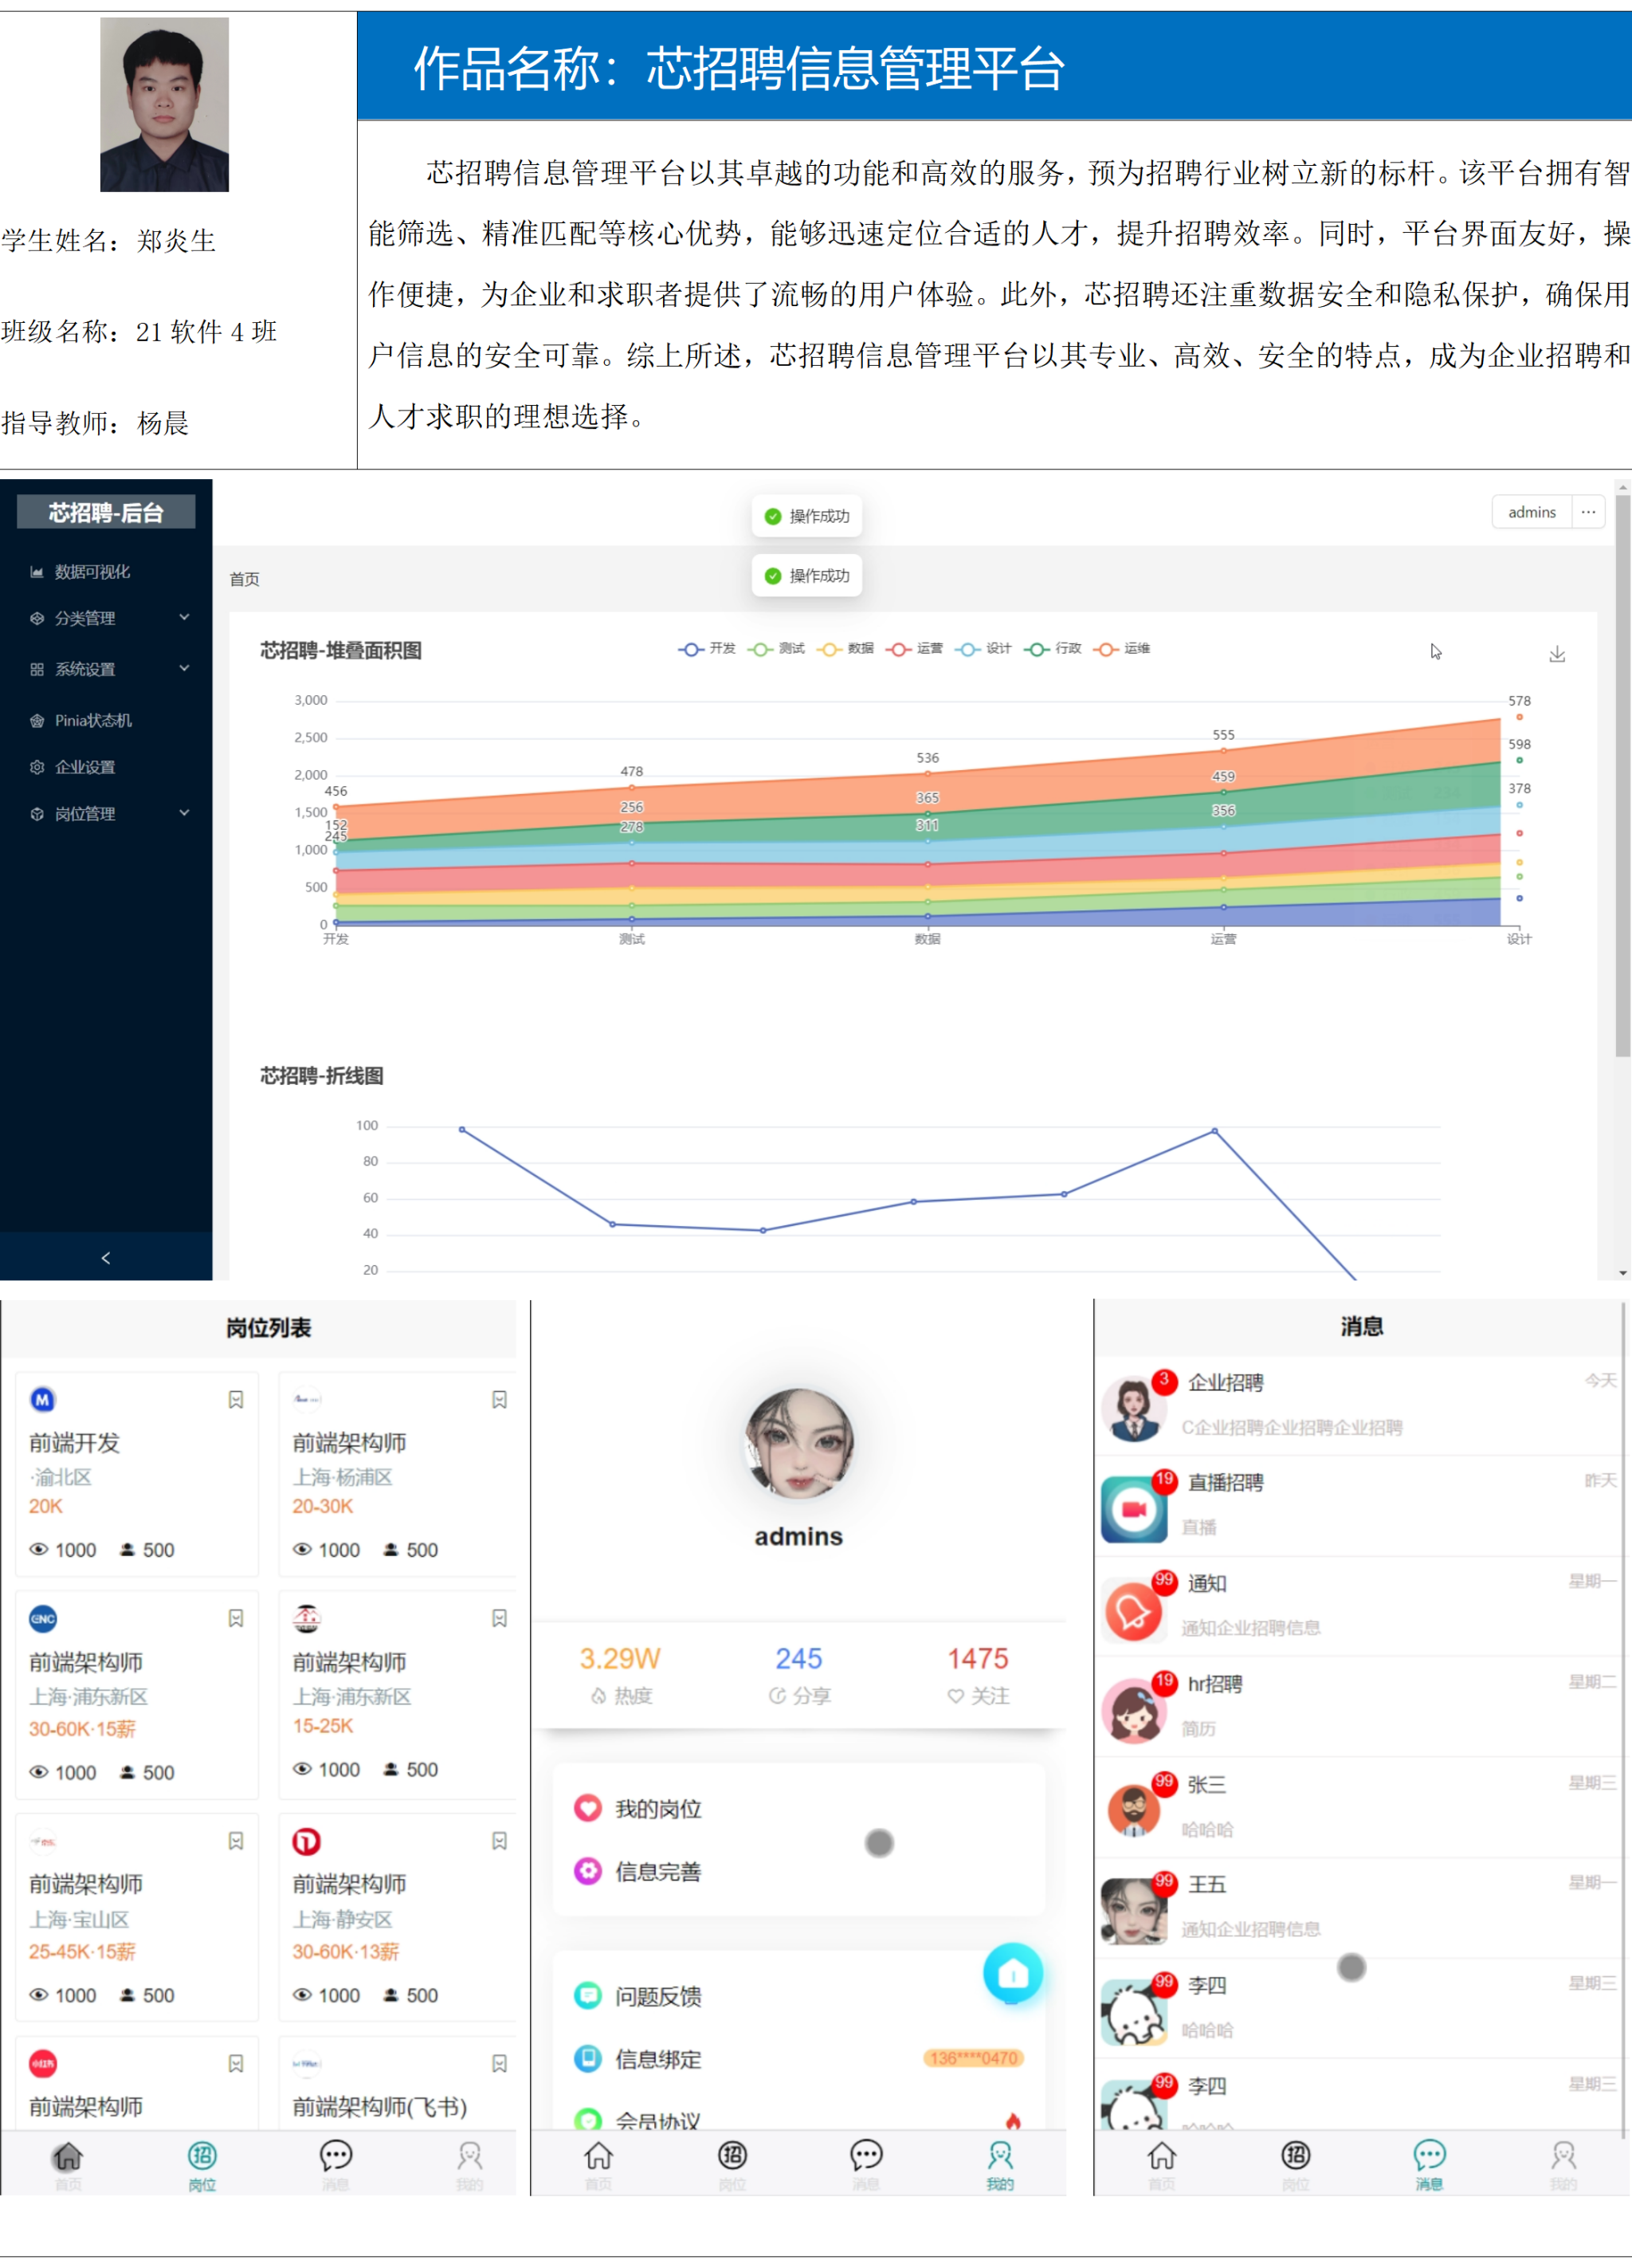Click the Pinia状态机 sidebar item
The height and width of the screenshot is (2268, 1632).
click(x=93, y=720)
